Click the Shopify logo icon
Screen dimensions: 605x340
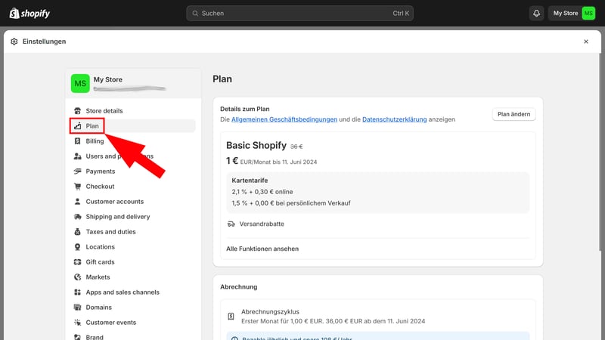(14, 13)
